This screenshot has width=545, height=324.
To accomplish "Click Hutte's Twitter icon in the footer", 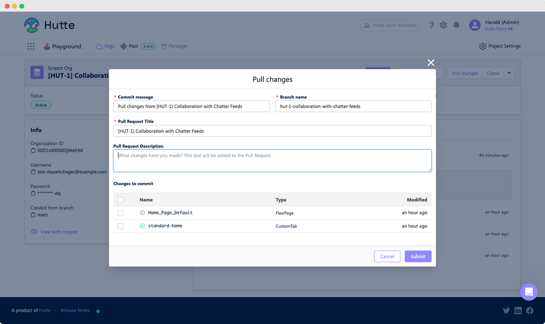I will coord(506,310).
